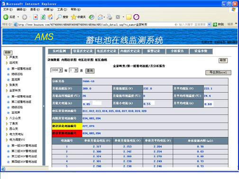
Task: Click the purple round toolbar icon
Action: click(136, 17)
